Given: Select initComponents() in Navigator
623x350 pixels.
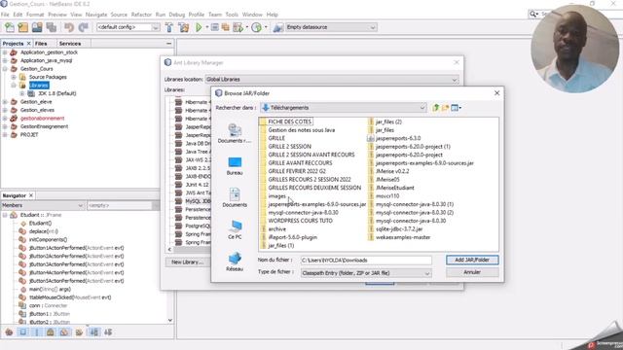Looking at the screenshot, I should click(x=48, y=240).
